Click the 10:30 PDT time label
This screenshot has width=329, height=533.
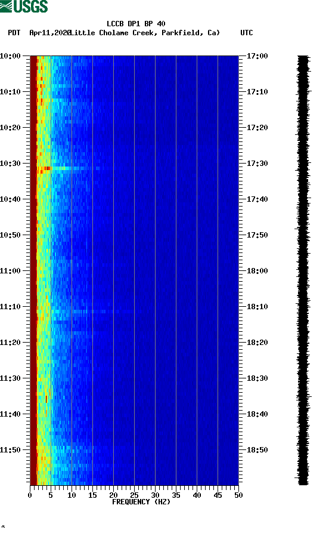pyautogui.click(x=10, y=163)
